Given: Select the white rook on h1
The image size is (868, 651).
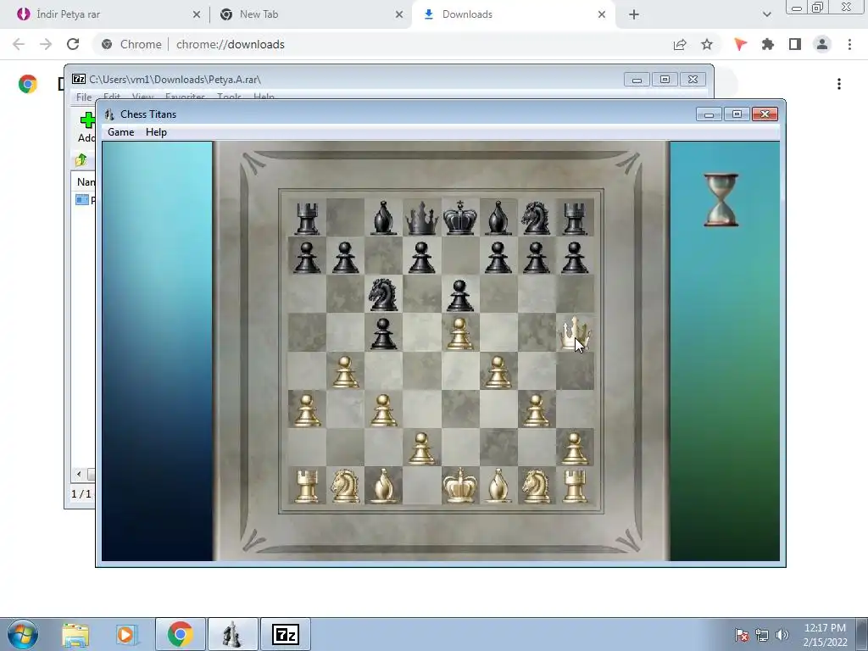Looking at the screenshot, I should tap(575, 486).
